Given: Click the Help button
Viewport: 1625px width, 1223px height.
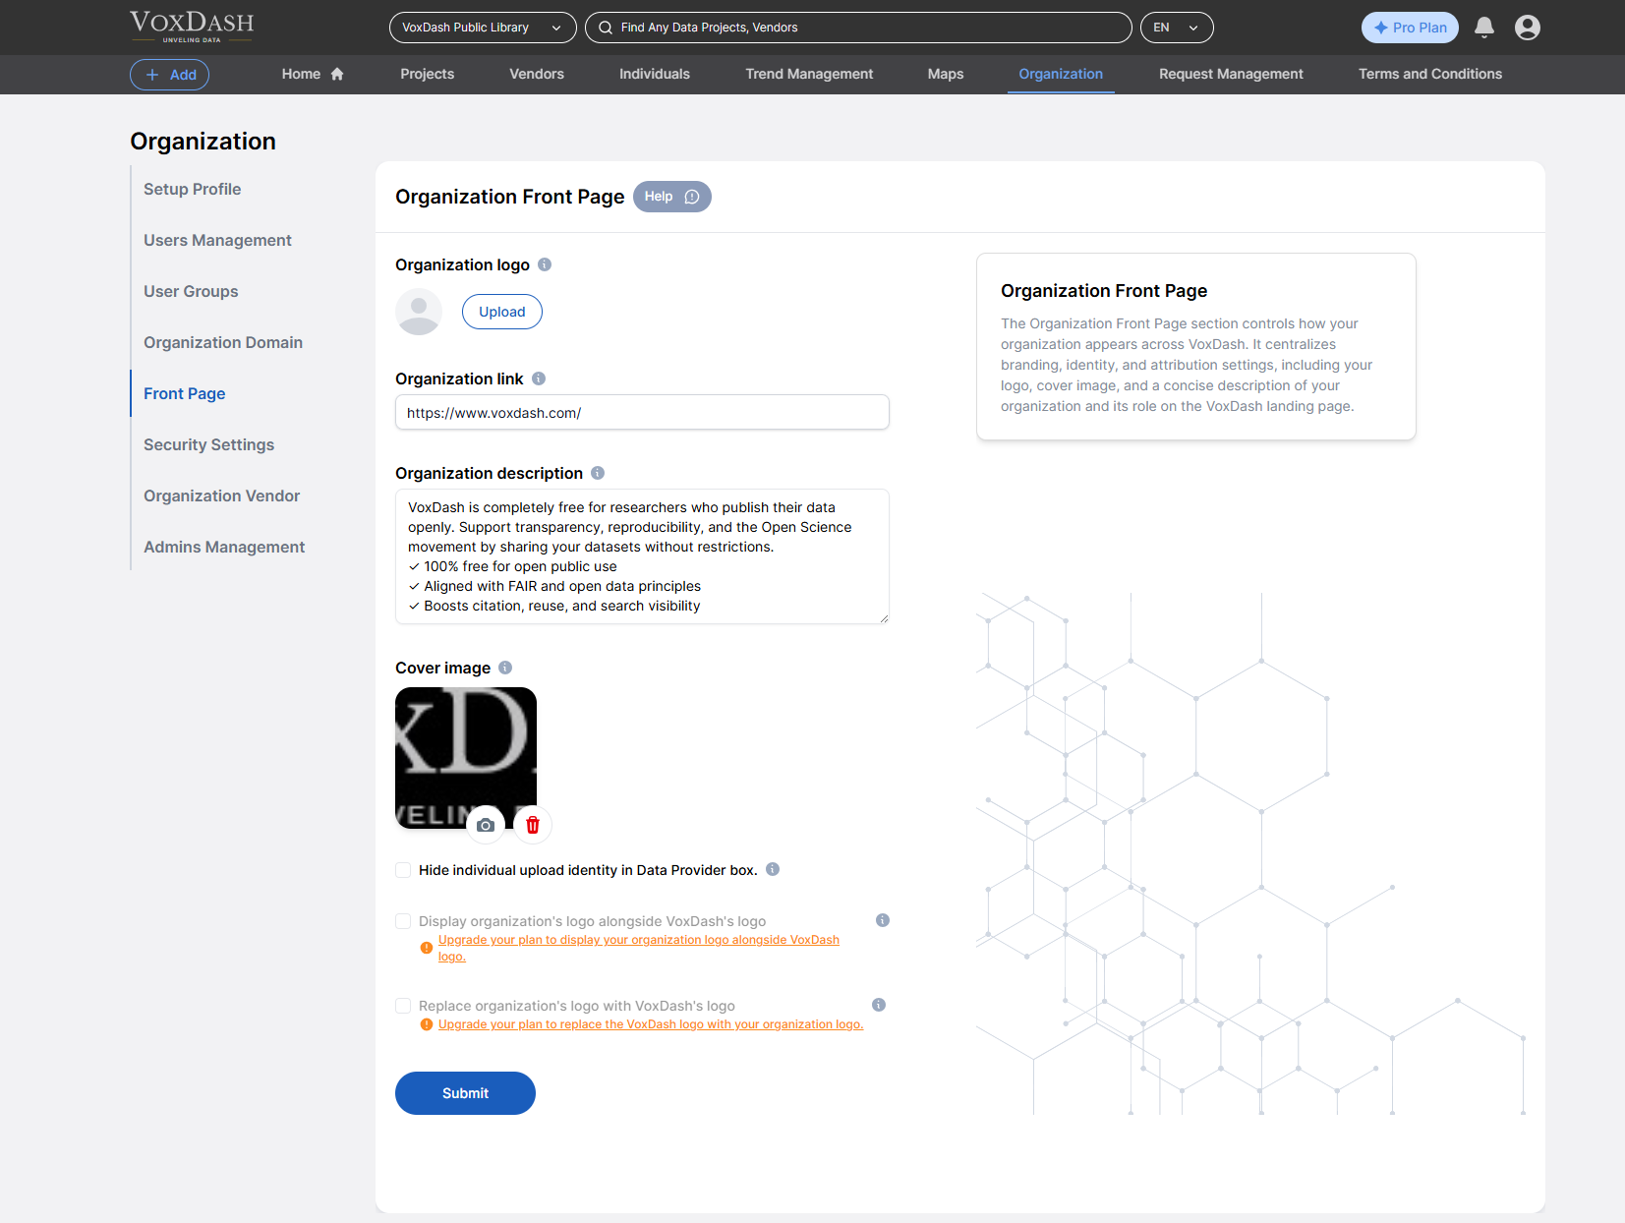Looking at the screenshot, I should 671,197.
